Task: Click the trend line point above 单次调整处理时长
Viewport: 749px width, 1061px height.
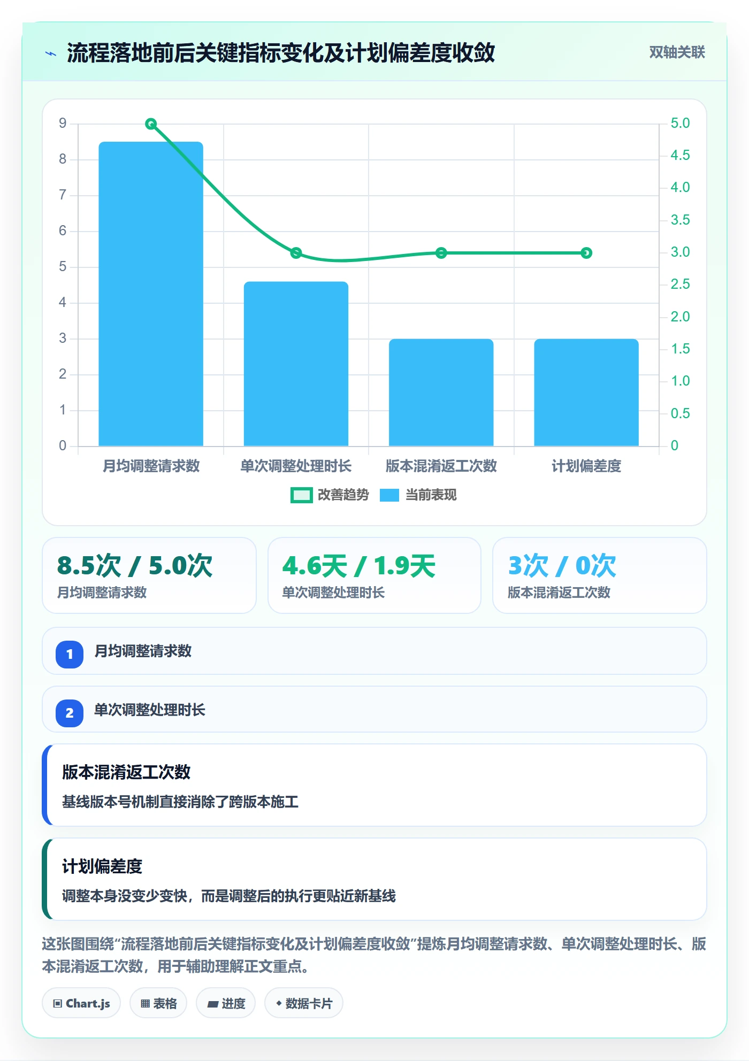Action: pos(296,253)
